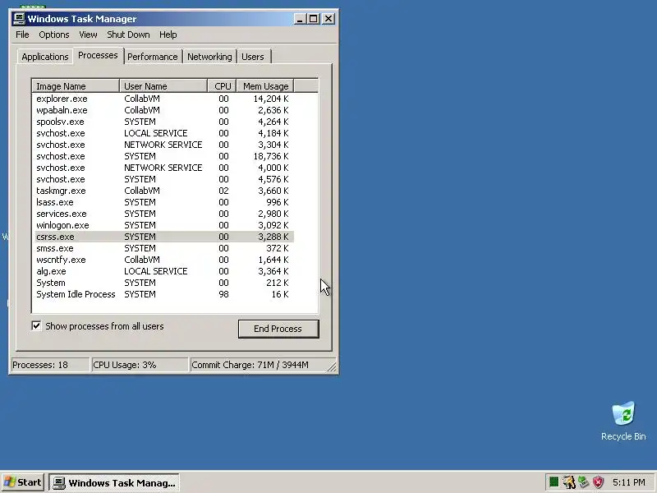Image resolution: width=657 pixels, height=493 pixels.
Task: Go to the Users tab
Action: click(x=253, y=57)
